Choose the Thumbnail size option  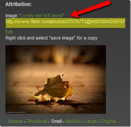pyautogui.click(x=37, y=121)
